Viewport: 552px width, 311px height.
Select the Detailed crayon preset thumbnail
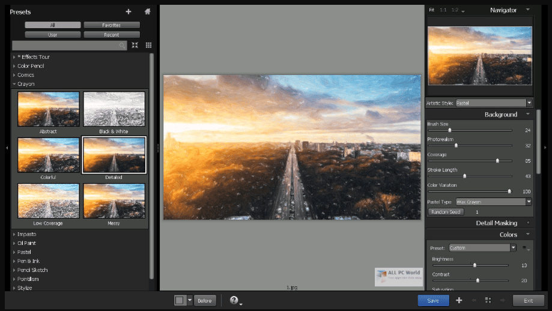point(114,155)
